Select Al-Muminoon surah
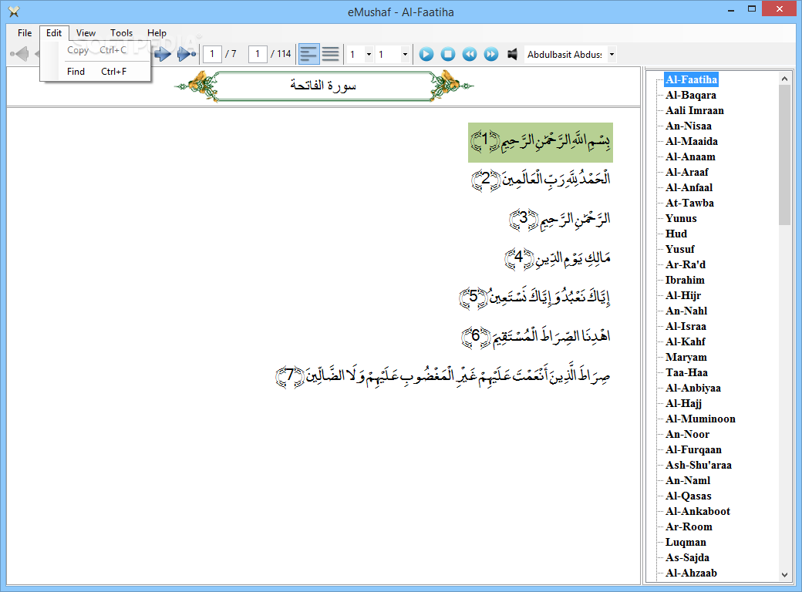802x592 pixels. [x=700, y=419]
